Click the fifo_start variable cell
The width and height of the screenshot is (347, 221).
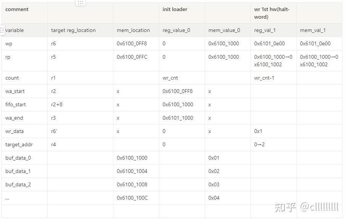[x=24, y=104]
